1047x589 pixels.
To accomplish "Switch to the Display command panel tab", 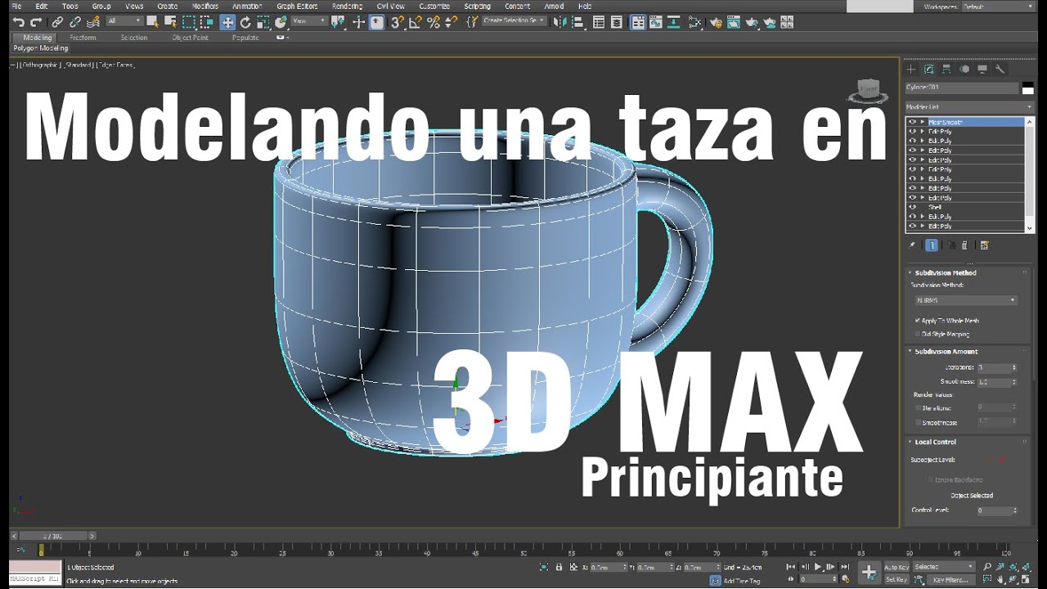I will [982, 70].
